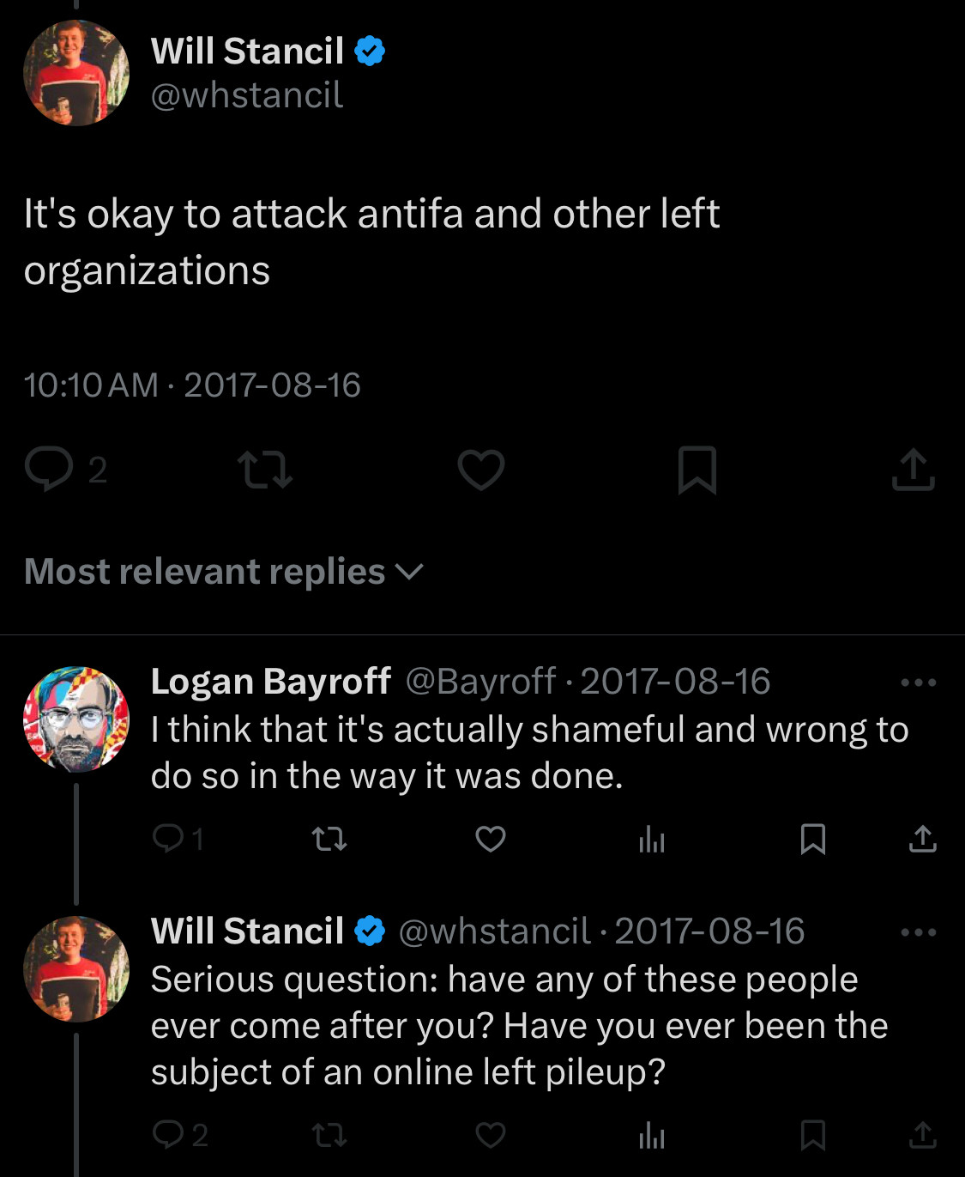Repost the main Will Stancil tweet
965x1177 pixels.
pyautogui.click(x=265, y=470)
